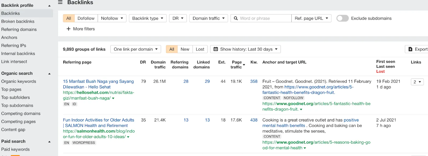Click the WORDPRESS tag under salmonhealth row
The image size is (428, 156).
(x=84, y=143)
